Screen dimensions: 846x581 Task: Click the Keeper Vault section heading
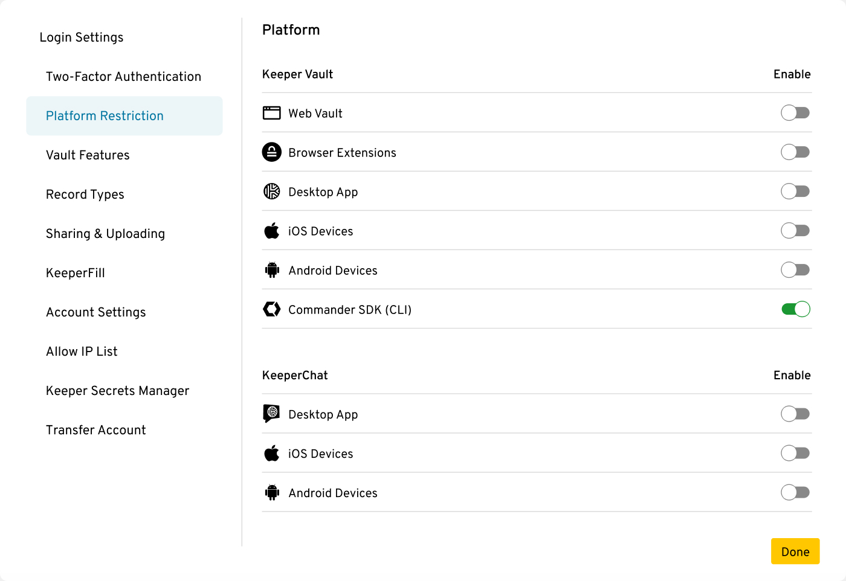pyautogui.click(x=297, y=74)
